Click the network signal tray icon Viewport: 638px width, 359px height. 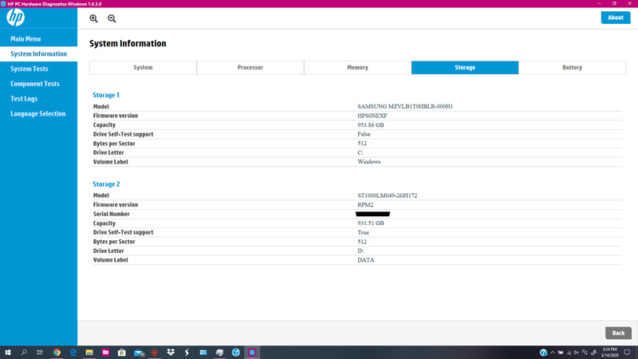click(569, 353)
